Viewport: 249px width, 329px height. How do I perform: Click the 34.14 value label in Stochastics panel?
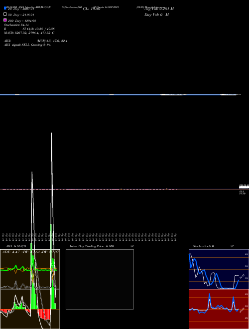[242, 276]
